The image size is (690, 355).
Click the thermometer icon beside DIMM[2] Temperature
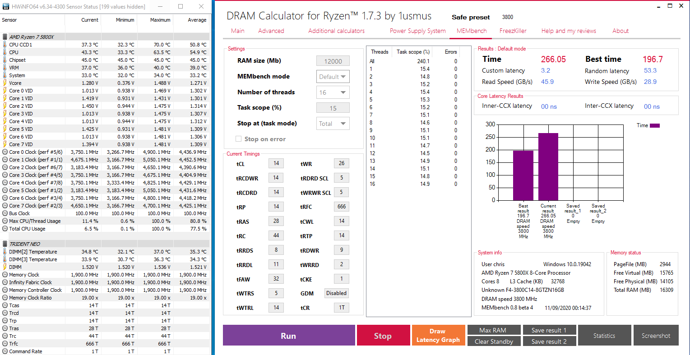[x=5, y=252]
